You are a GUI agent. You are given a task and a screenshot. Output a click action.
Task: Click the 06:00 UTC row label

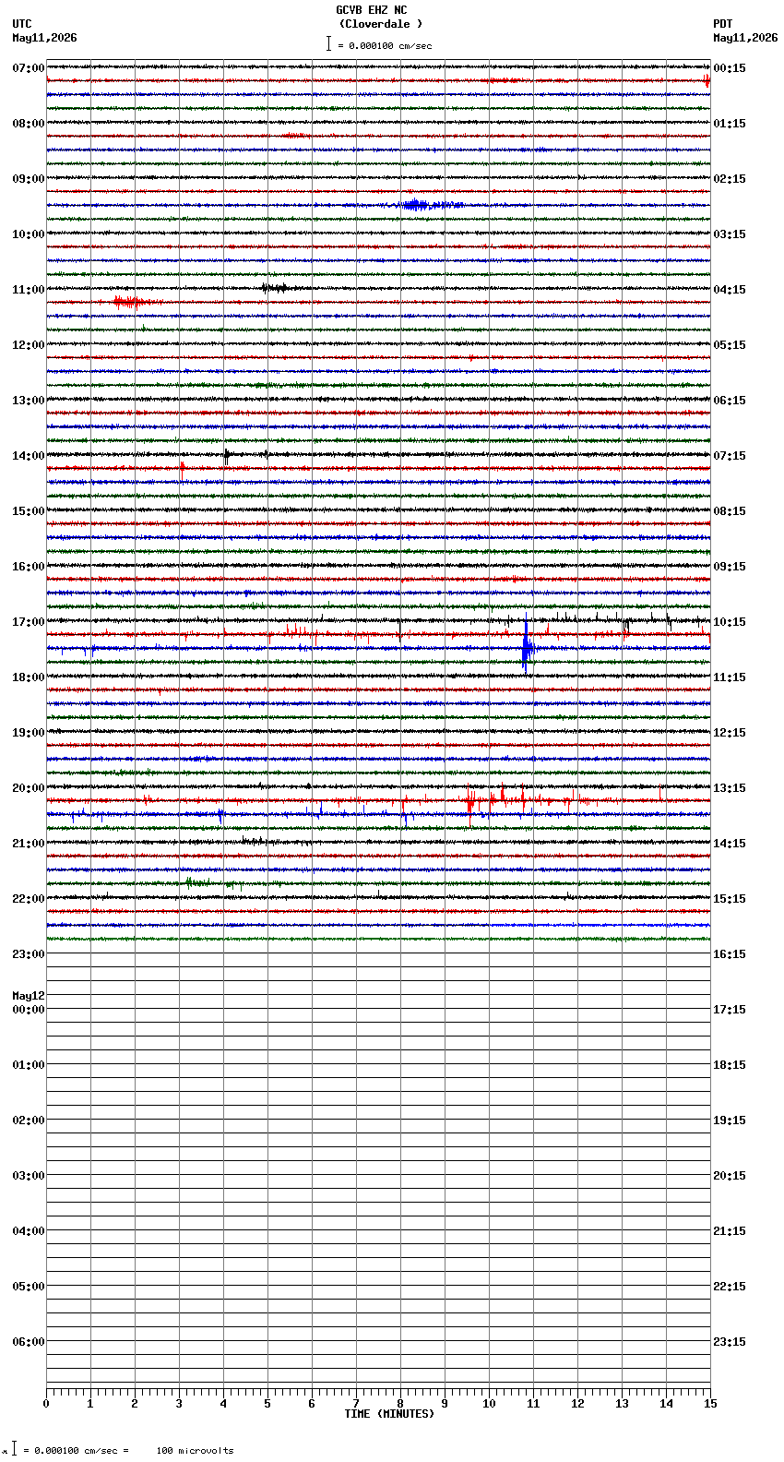[x=29, y=1342]
